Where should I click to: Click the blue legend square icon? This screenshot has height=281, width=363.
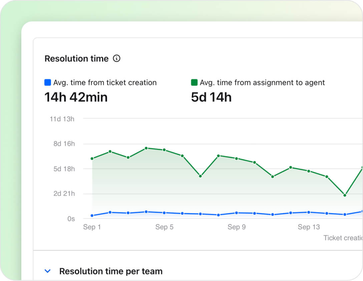[x=47, y=82]
